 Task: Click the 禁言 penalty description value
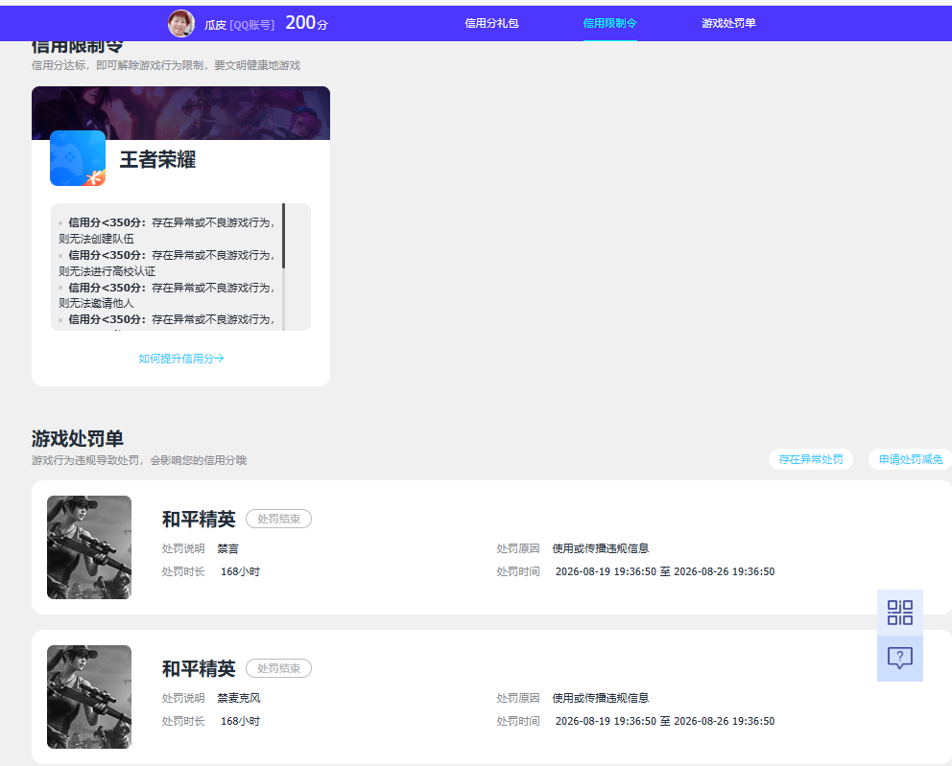(x=227, y=549)
